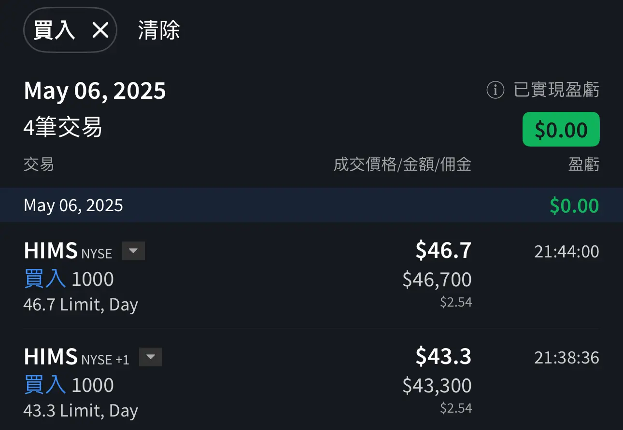The image size is (623, 430).
Task: Click the 21:38:36 trade timestamp
Action: [566, 358]
